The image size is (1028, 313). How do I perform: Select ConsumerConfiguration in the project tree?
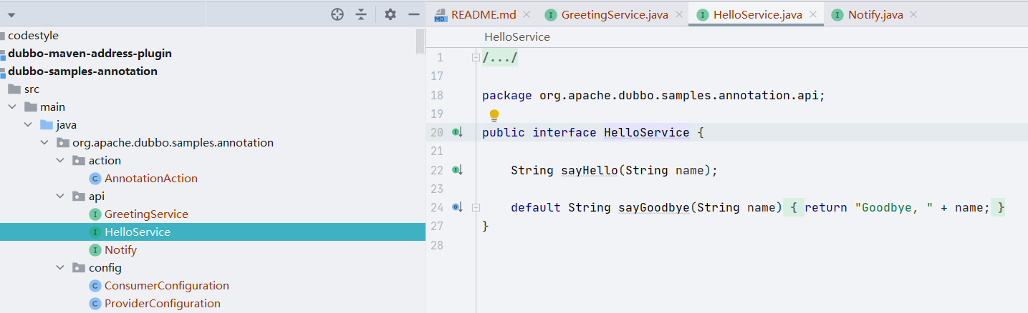(x=166, y=285)
